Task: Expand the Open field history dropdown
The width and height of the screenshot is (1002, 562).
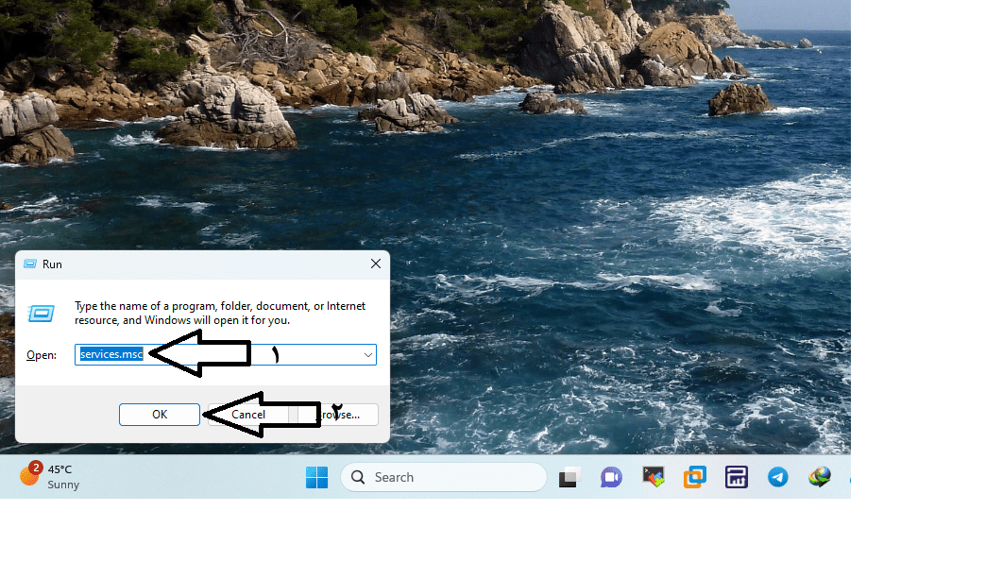Action: 368,355
